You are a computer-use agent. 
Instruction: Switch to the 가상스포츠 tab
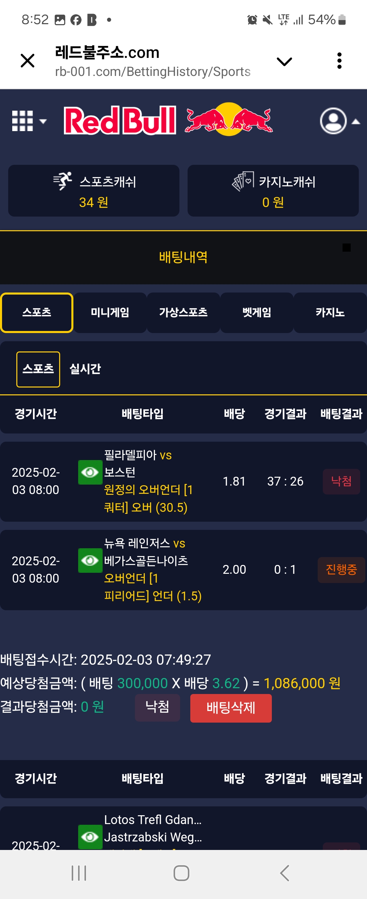[x=183, y=312]
